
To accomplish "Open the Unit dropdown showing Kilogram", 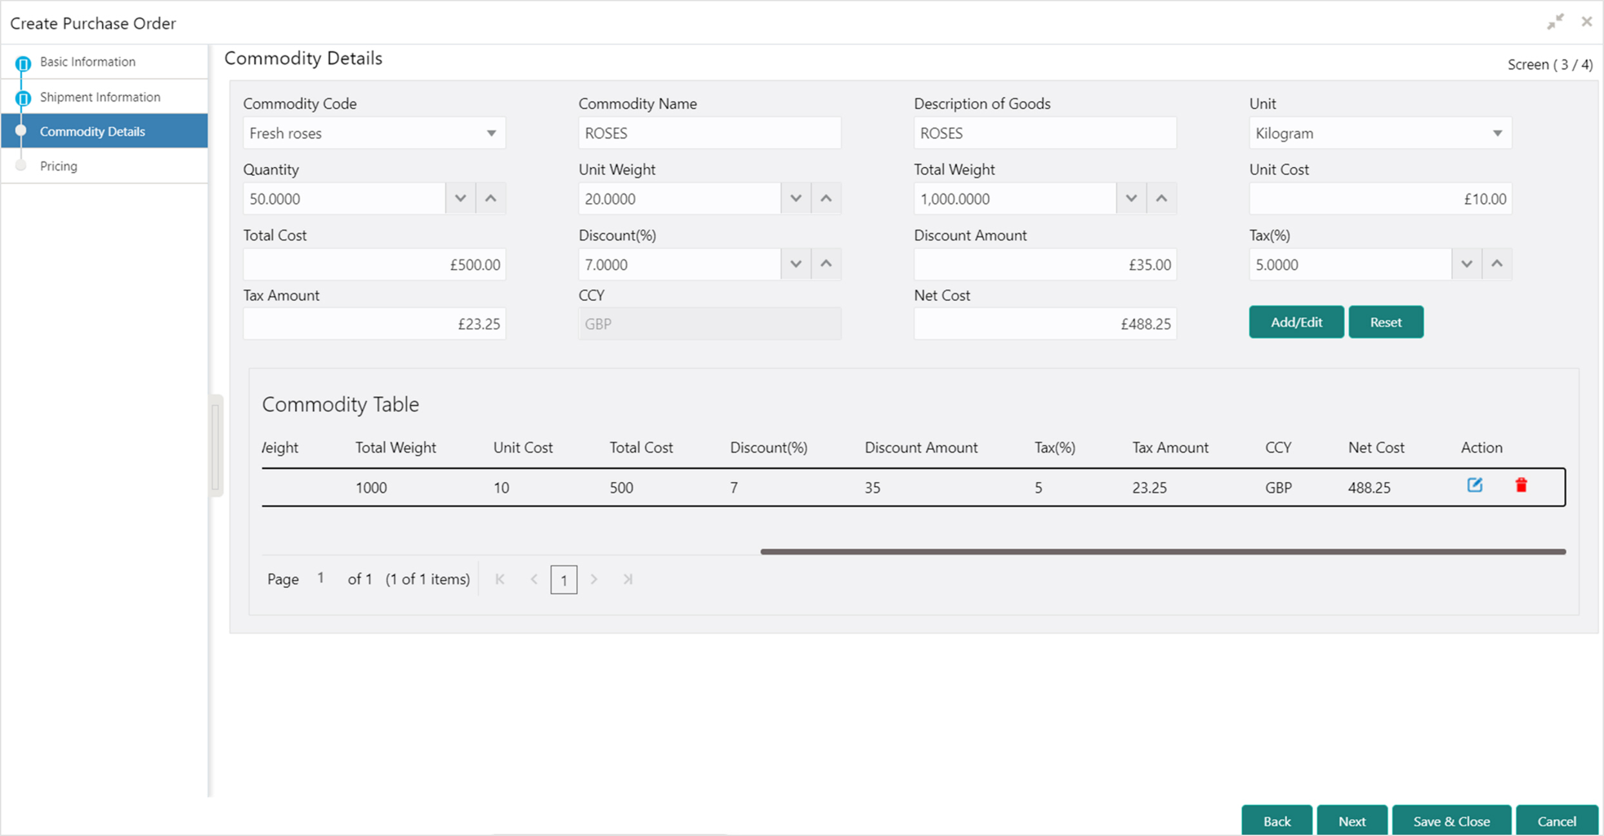I will point(1380,133).
